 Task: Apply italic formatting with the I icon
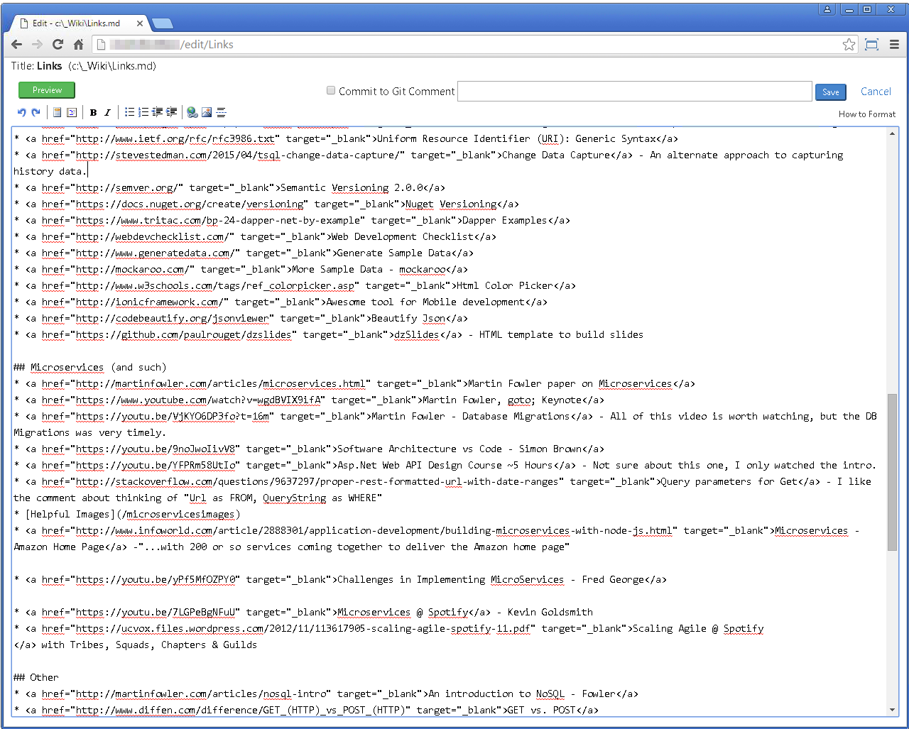click(x=107, y=112)
